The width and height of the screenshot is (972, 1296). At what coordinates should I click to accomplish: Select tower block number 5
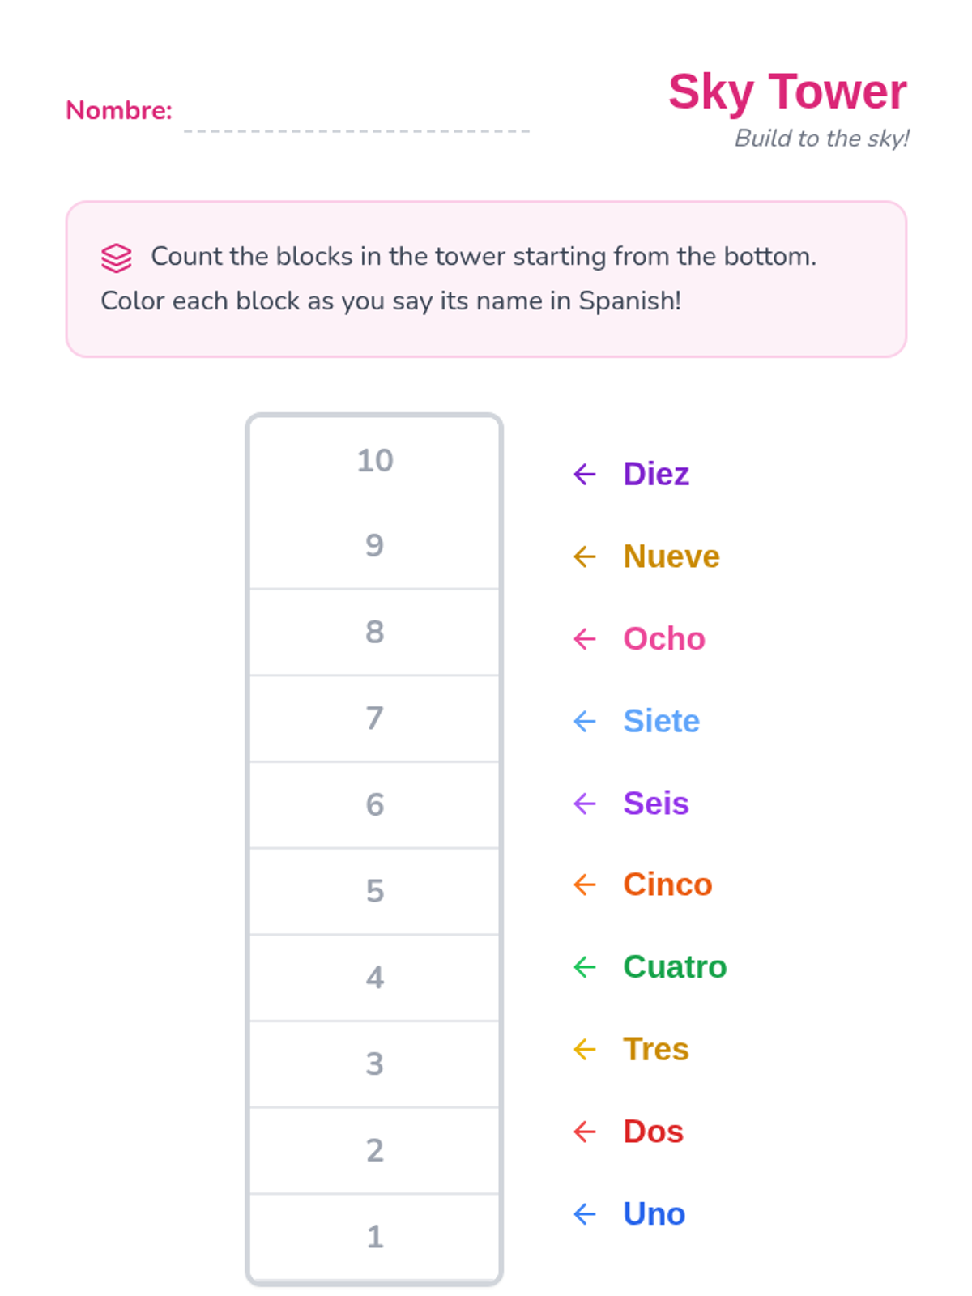click(x=374, y=891)
